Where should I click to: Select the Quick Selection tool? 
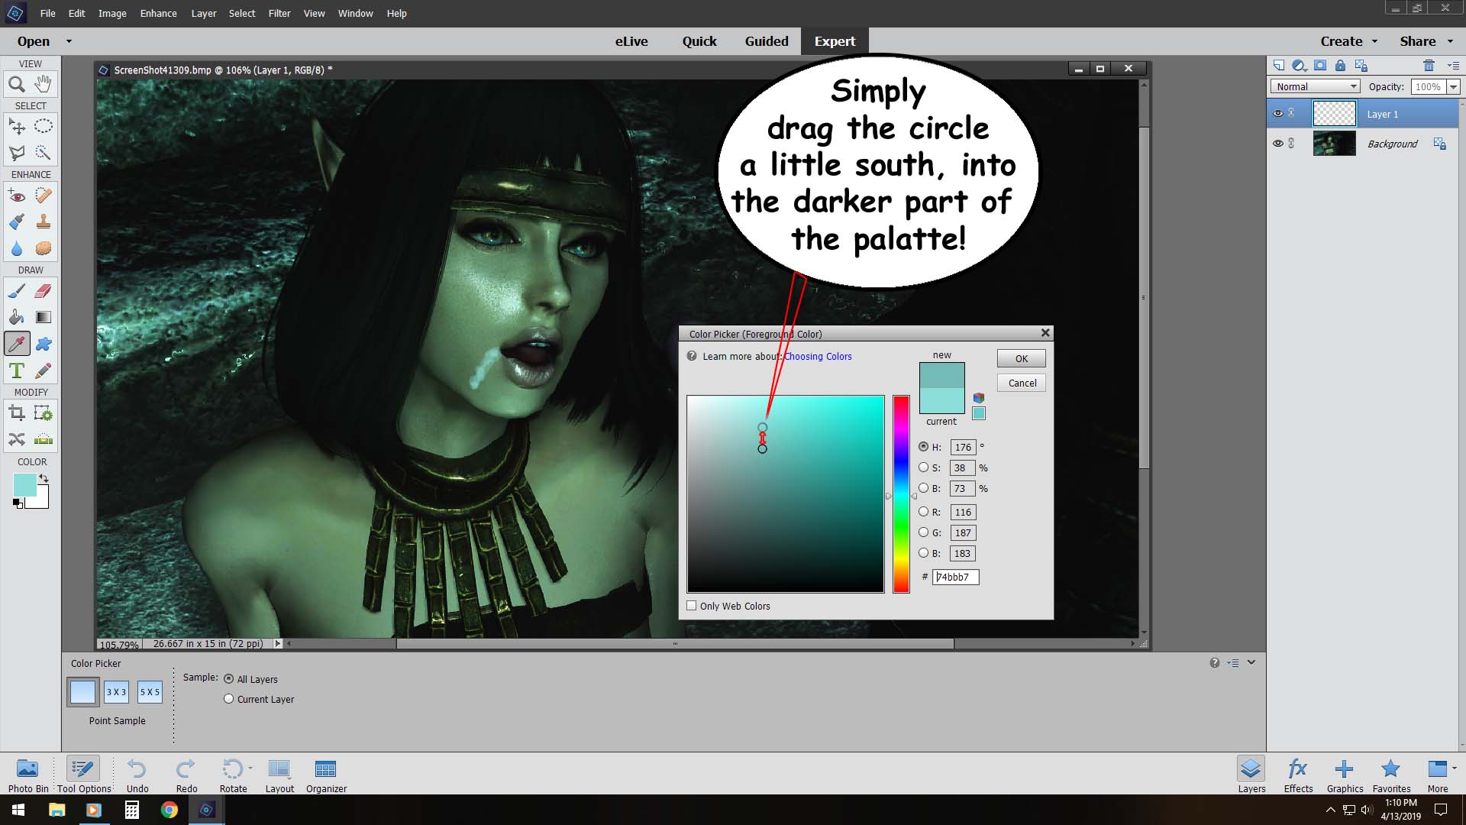(44, 153)
